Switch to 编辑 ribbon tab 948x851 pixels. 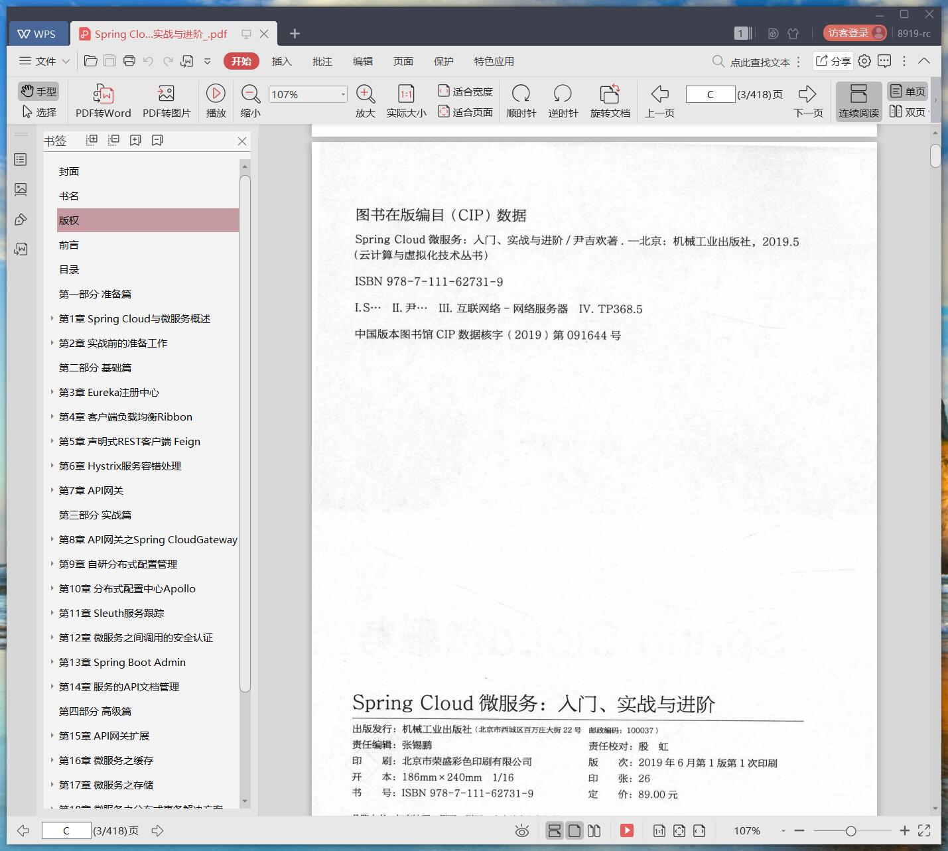point(362,61)
